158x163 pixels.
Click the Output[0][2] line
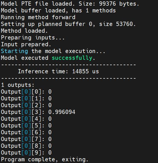tap(26, 105)
